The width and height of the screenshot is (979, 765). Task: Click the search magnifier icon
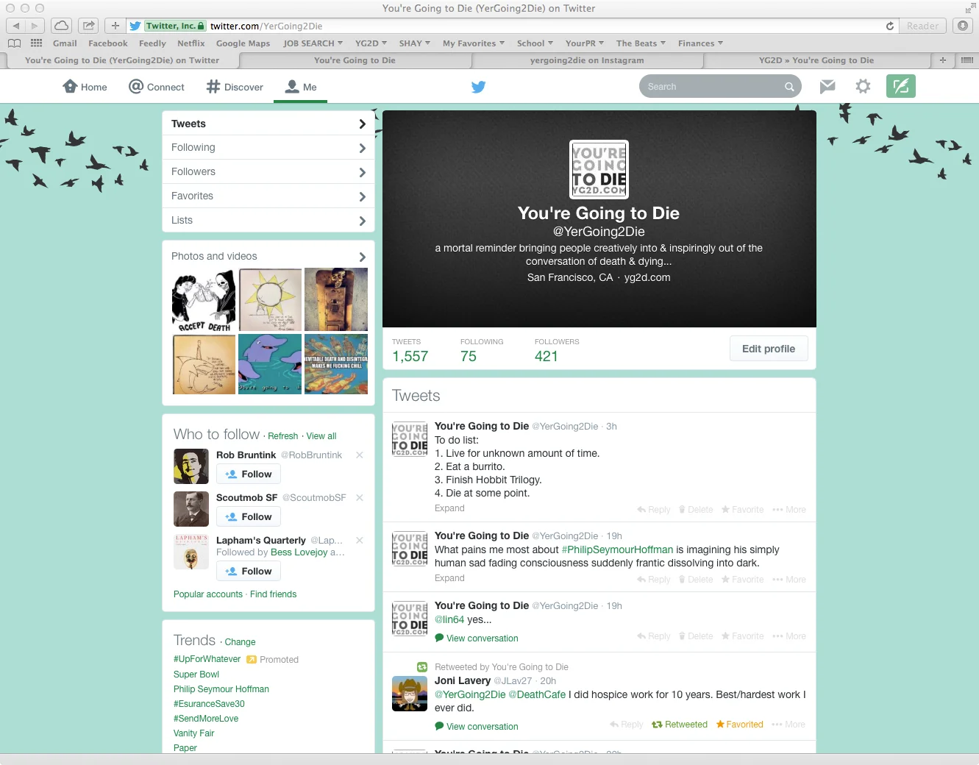(789, 87)
